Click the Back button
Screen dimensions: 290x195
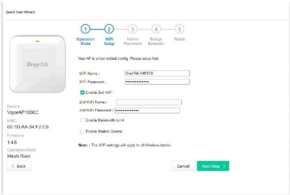[19, 166]
